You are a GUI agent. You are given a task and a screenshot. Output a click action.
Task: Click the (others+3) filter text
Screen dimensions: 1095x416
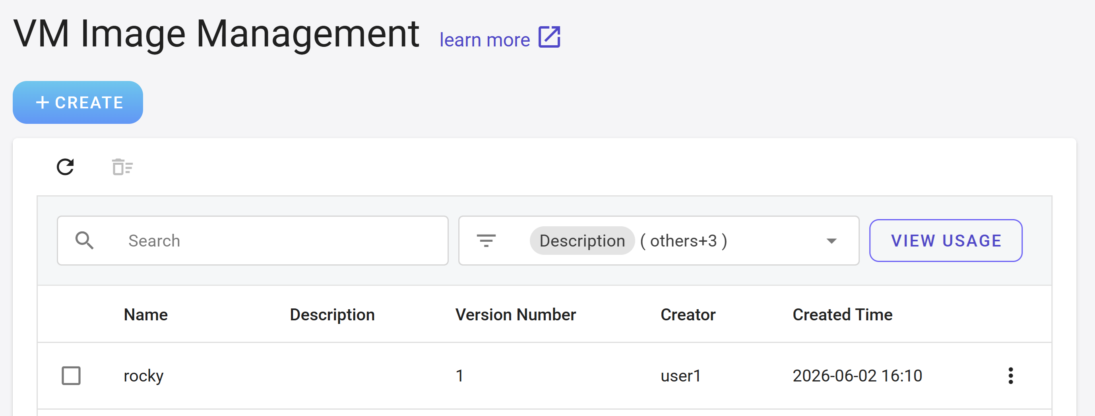(x=684, y=241)
